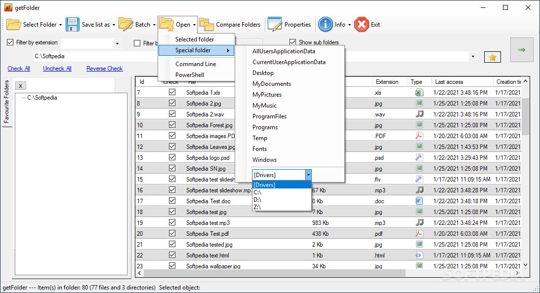Click the audio type icon for Softpedia 2.wav
The width and height of the screenshot is (540, 293).
(x=419, y=114)
